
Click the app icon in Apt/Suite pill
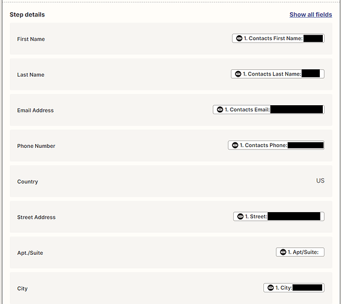[x=283, y=252]
